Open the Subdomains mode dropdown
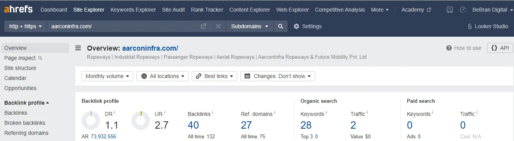This screenshot has height=141, width=514. tap(250, 26)
